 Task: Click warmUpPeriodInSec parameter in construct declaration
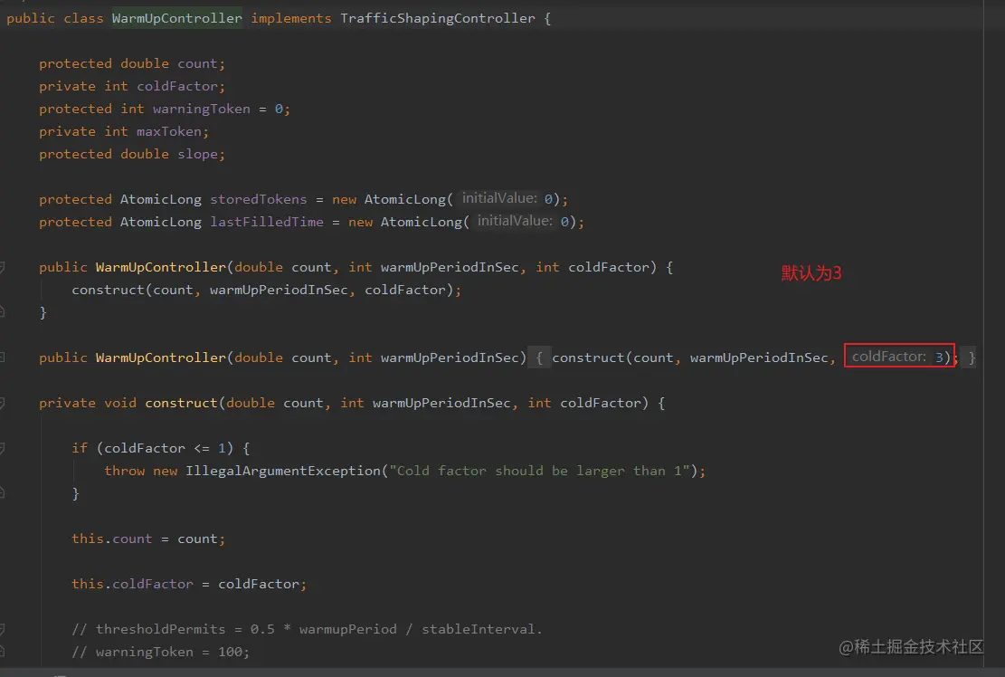click(441, 403)
